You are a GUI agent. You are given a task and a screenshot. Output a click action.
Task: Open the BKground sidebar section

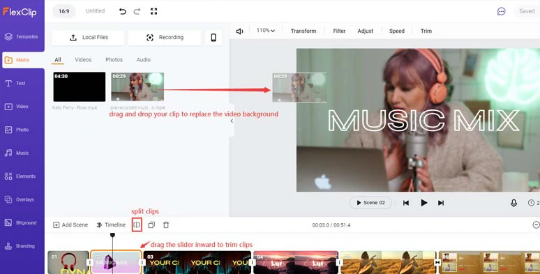pos(22,222)
